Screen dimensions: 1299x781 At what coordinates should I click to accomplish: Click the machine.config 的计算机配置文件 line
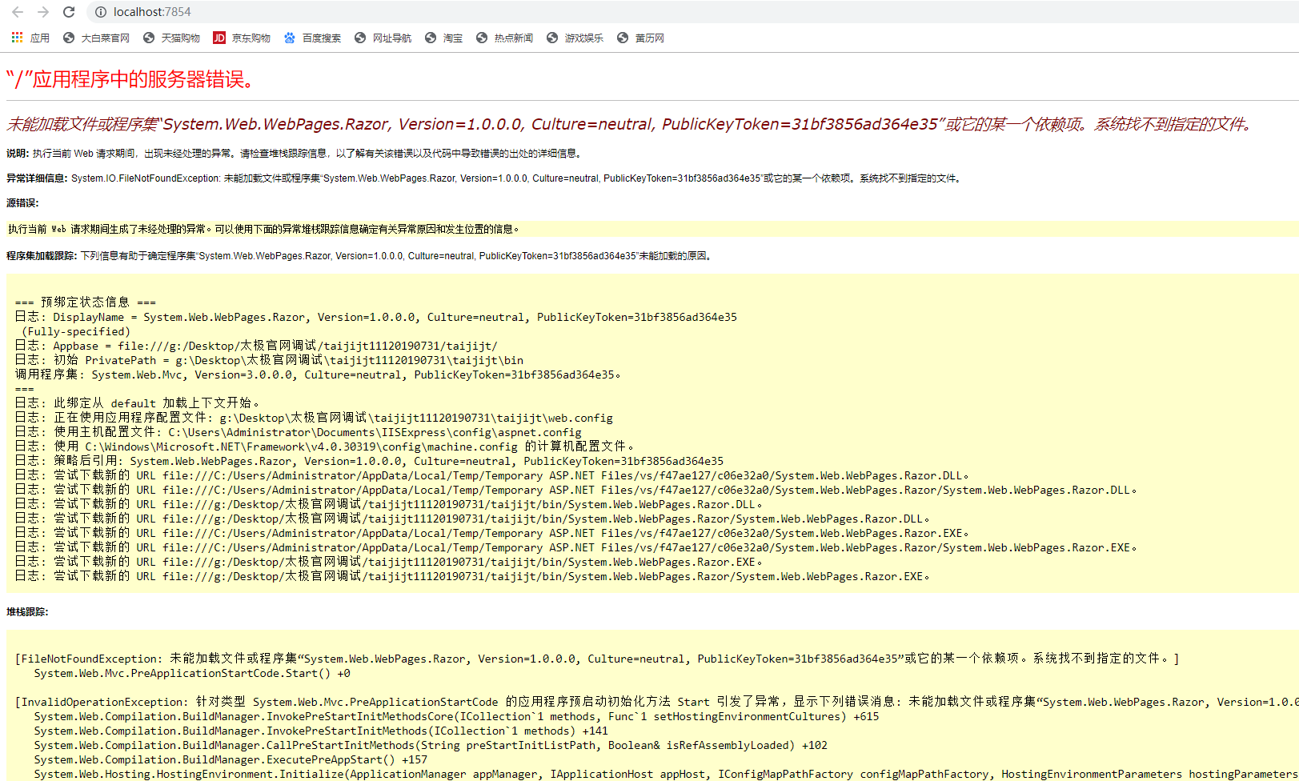click(x=324, y=447)
